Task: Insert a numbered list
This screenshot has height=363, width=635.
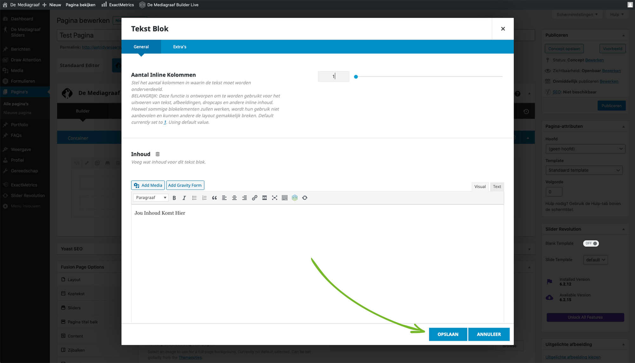Action: pos(204,198)
